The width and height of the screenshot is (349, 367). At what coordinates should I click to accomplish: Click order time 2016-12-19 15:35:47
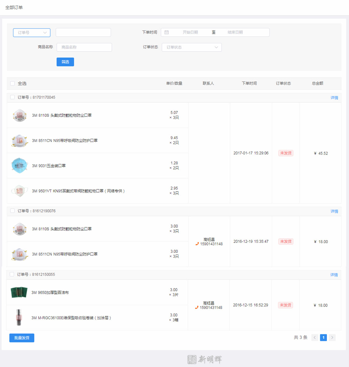[251, 241]
